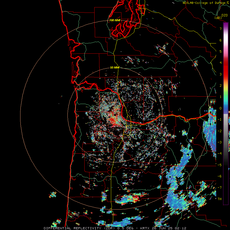
Task: Click the KRTX radar site identifier
Action: pos(145,228)
